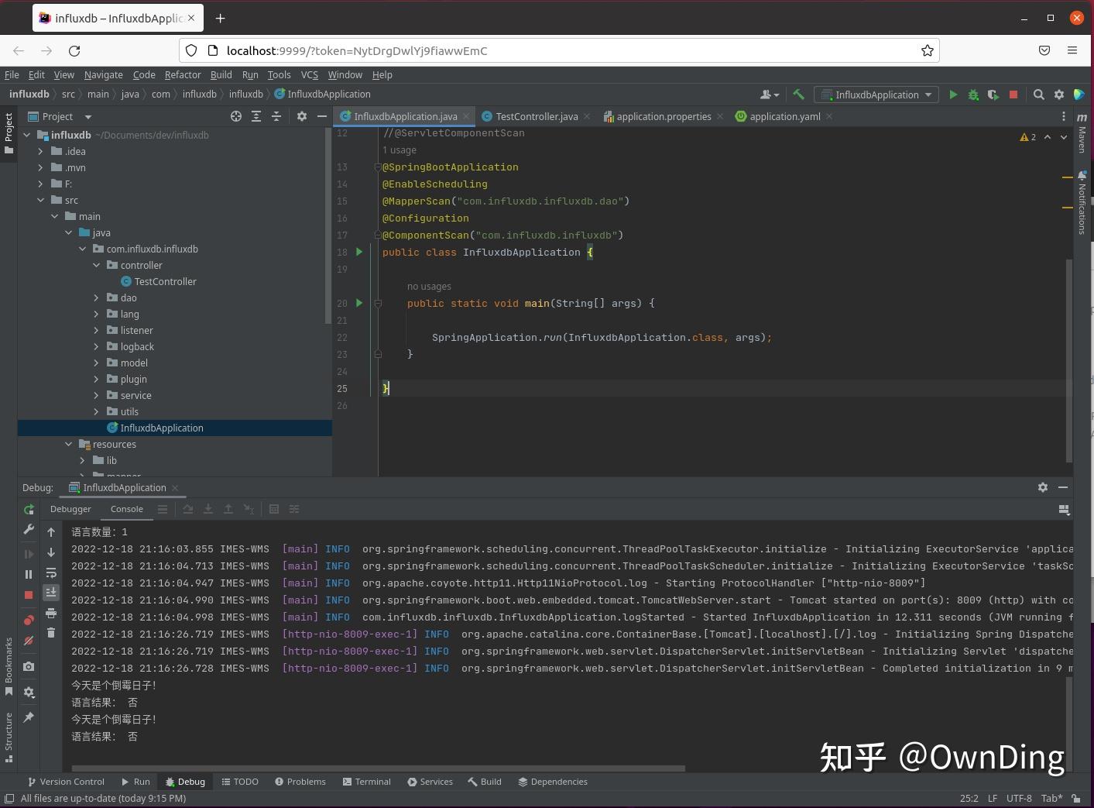
Task: Click run gutter icon beside class InfluxdbApplication
Action: [x=358, y=252]
